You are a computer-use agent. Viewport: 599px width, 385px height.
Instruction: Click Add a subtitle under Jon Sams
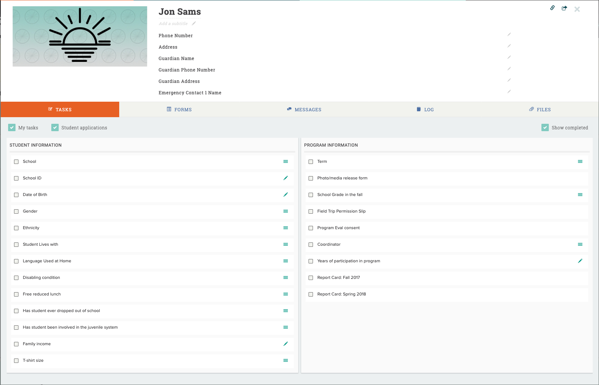pyautogui.click(x=173, y=23)
